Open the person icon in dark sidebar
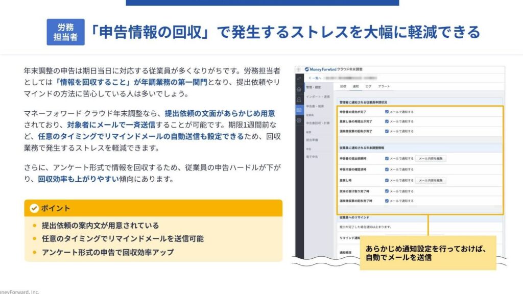523x294 pixels. (299, 100)
